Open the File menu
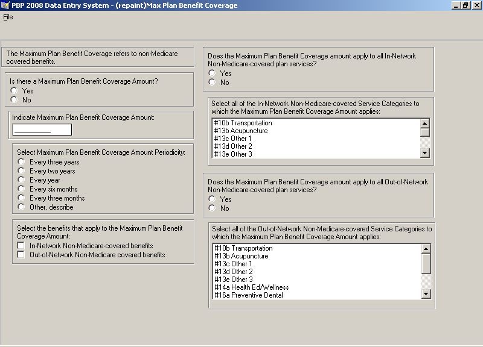The image size is (483, 347). tap(8, 17)
